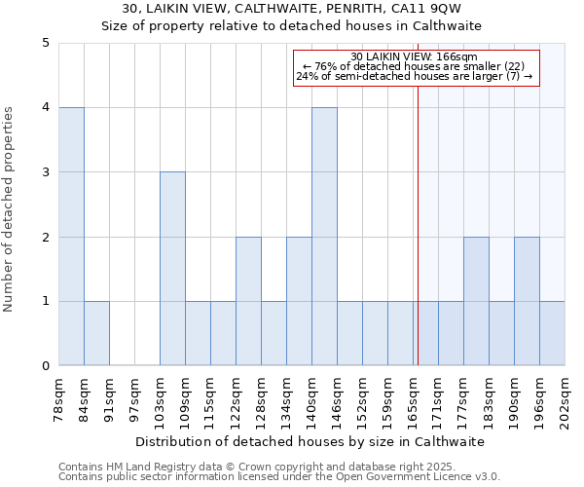This screenshot has height=487, width=584.
Task: Click the height-4 bar between 140sqm and 146sqm
Action: (324, 237)
